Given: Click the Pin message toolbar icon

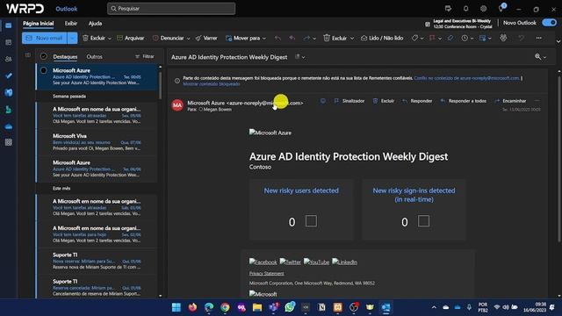Looking at the screenshot, I should (x=450, y=38).
